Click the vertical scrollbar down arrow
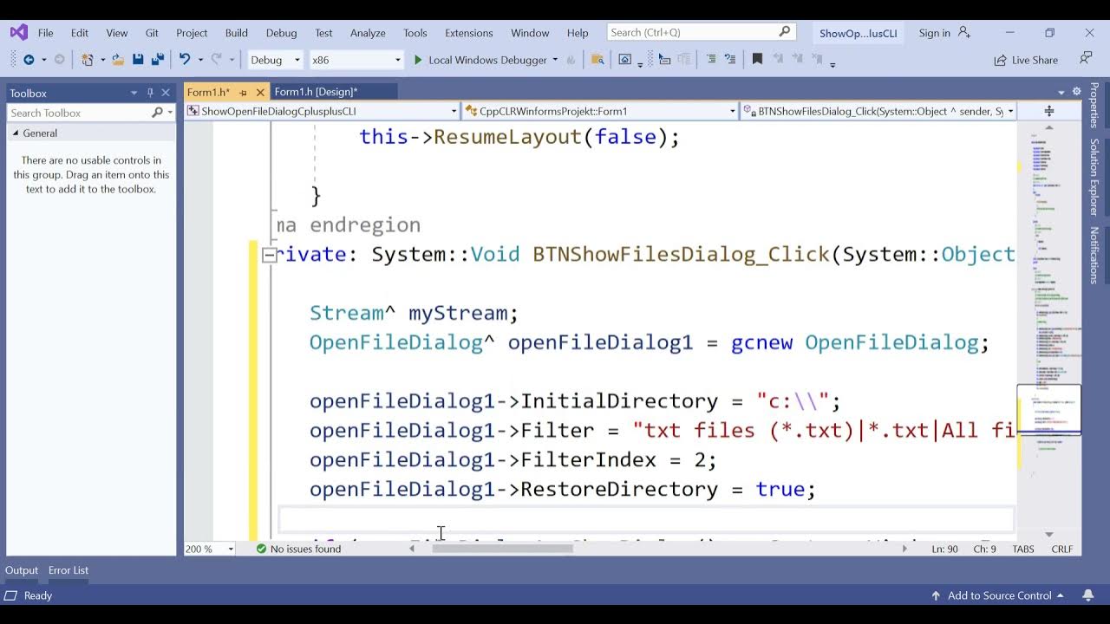Image resolution: width=1110 pixels, height=624 pixels. point(1049,534)
